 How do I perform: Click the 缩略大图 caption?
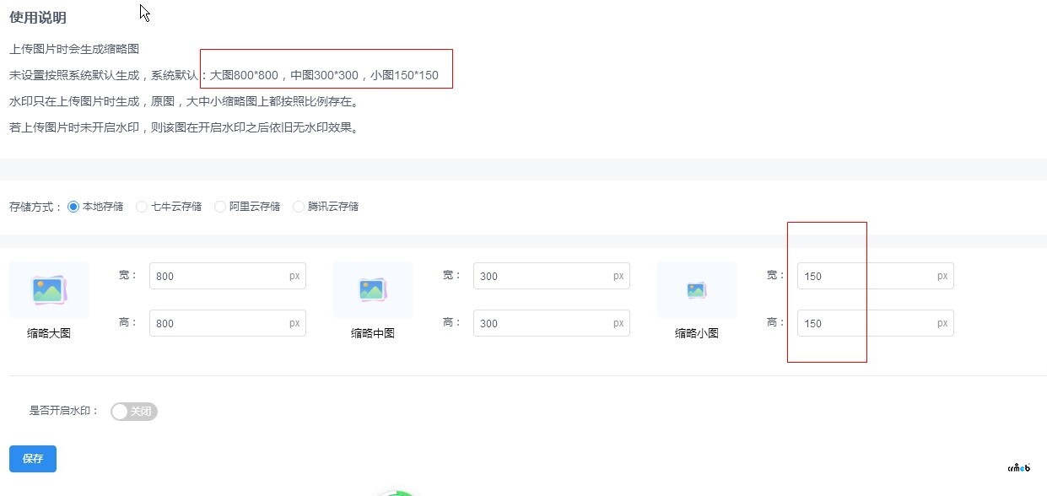[49, 333]
